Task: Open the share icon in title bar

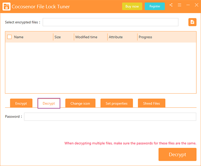Action: (x=171, y=5)
